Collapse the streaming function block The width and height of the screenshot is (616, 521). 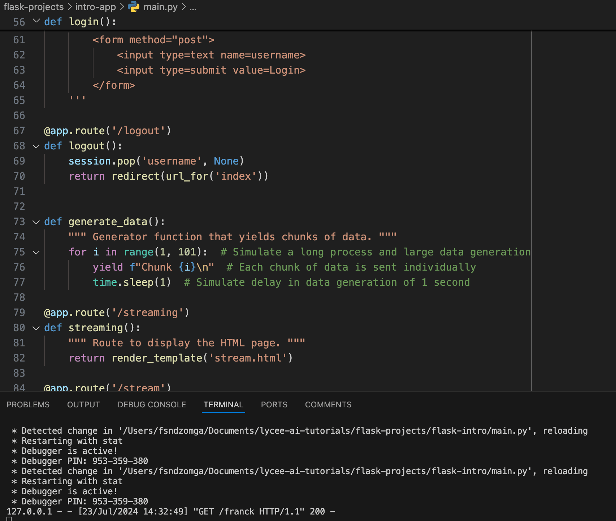point(36,328)
